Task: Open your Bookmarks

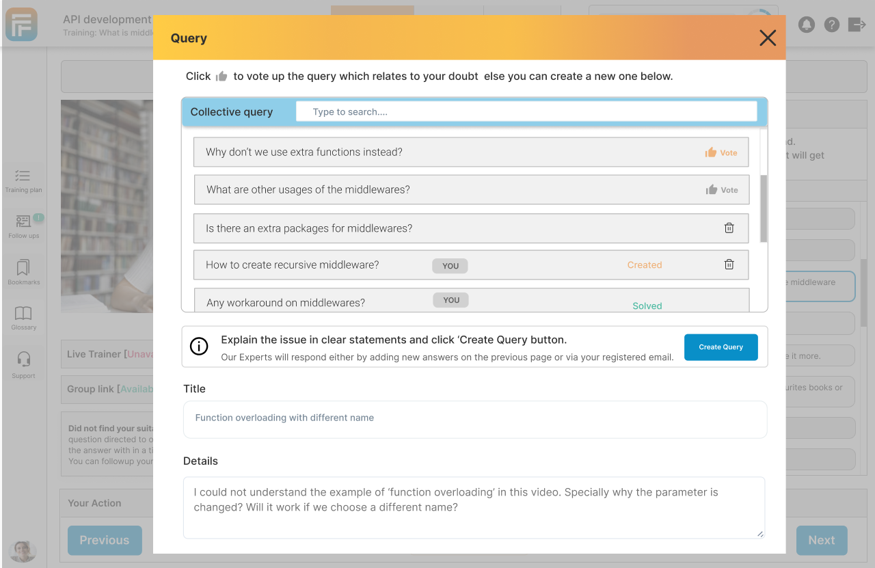Action: pos(23,272)
